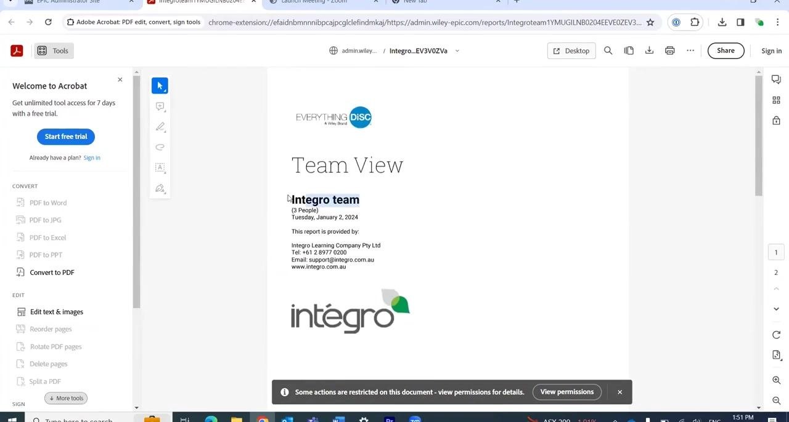Open the Tools menu
The image size is (789, 422).
point(52,50)
